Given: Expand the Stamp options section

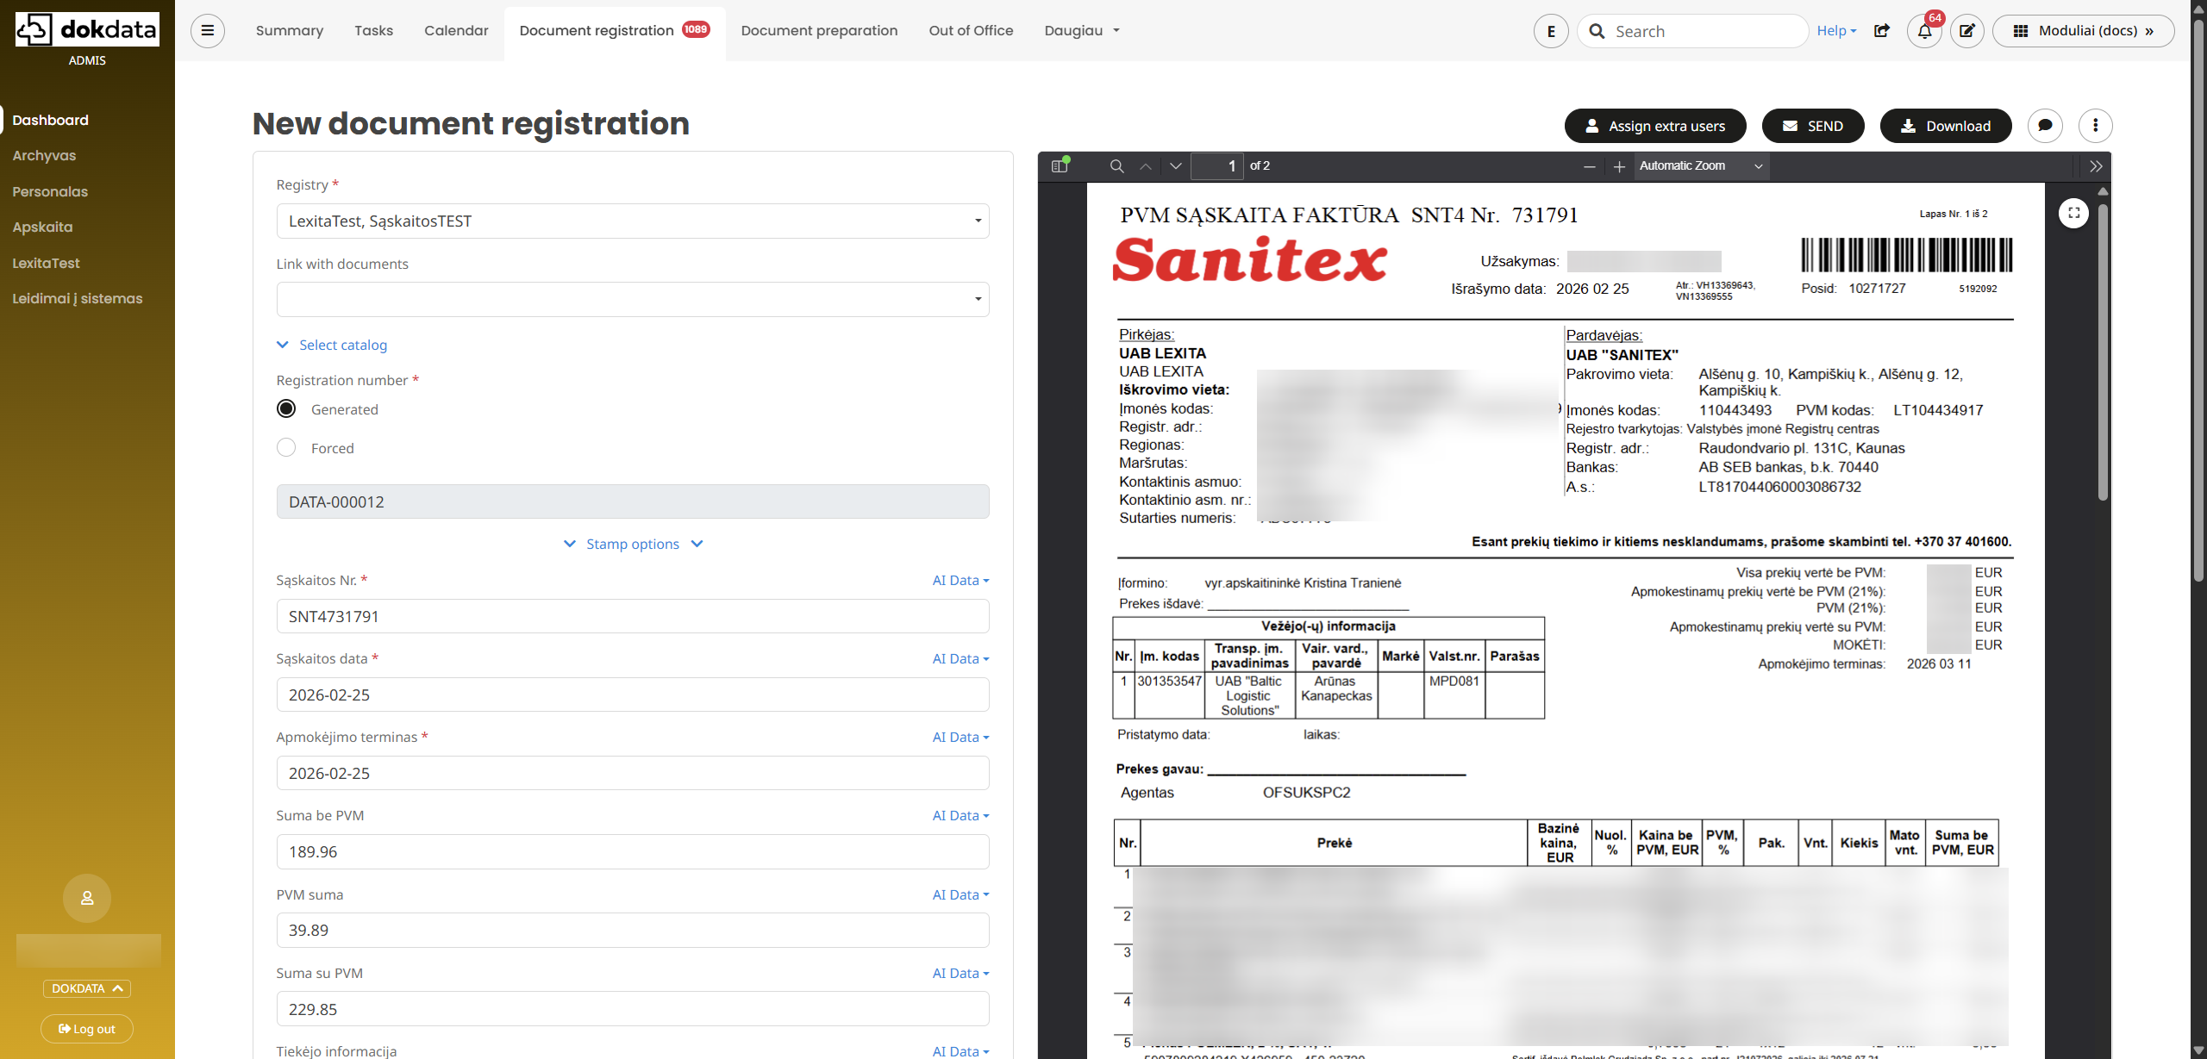Looking at the screenshot, I should click(x=633, y=544).
